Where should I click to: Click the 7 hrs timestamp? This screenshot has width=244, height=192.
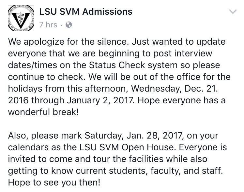[x=48, y=25]
